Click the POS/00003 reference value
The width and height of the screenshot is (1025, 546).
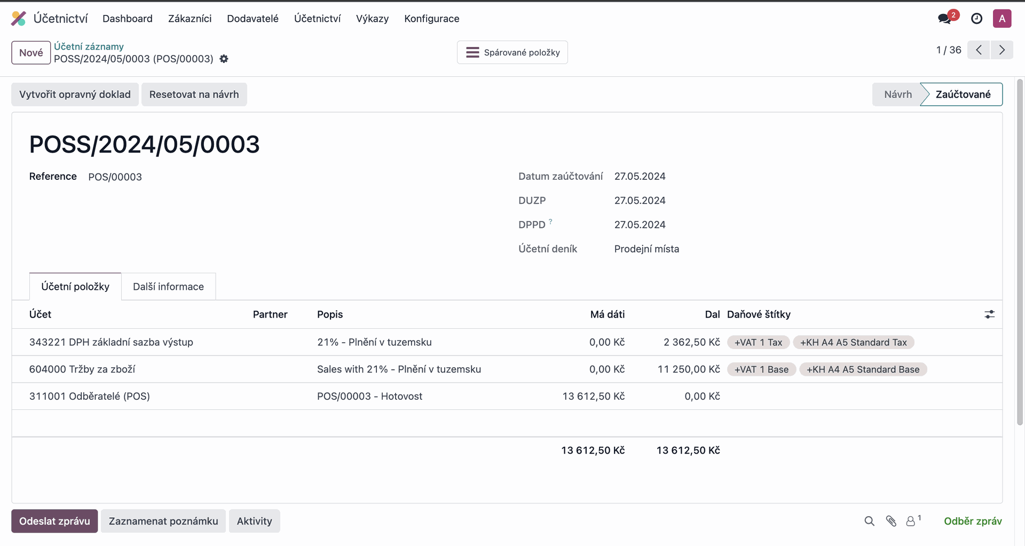click(115, 177)
